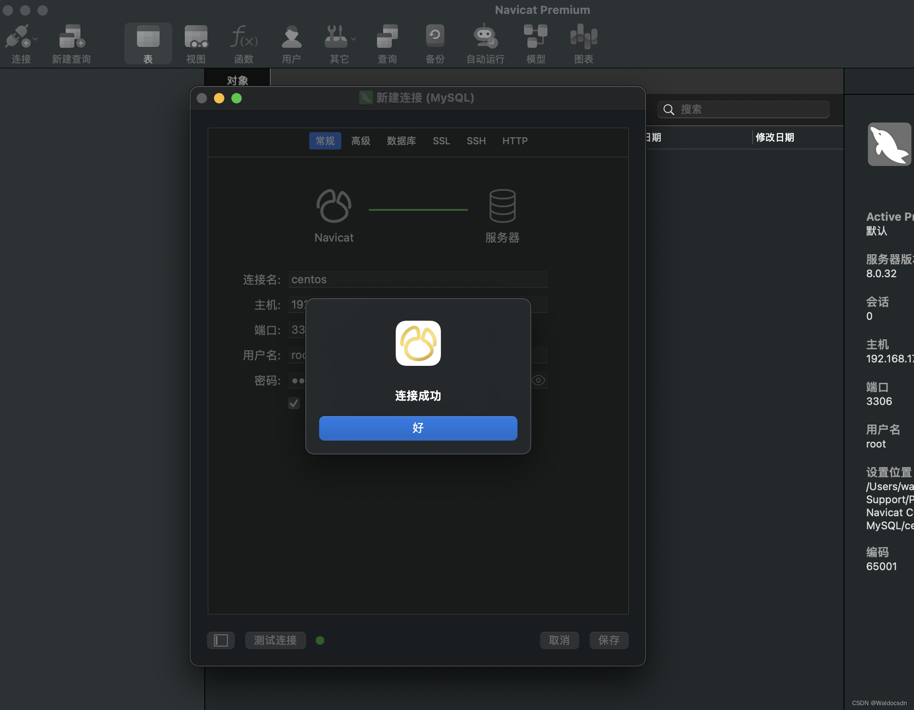Click the 65001 encoding value
The width and height of the screenshot is (914, 710).
tap(881, 566)
